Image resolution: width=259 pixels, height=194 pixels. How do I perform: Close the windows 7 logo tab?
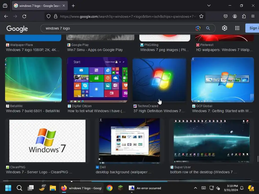(64, 6)
